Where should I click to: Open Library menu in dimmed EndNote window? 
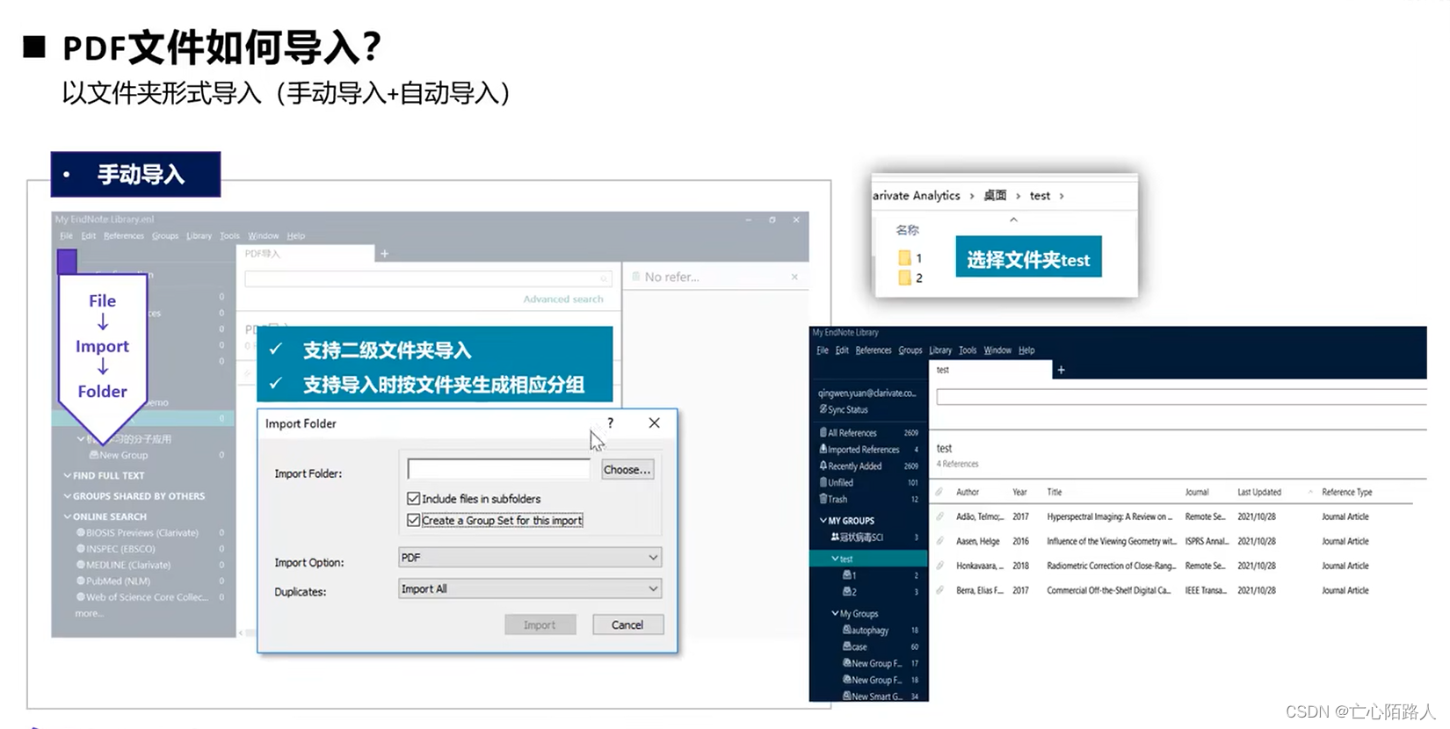pos(199,235)
